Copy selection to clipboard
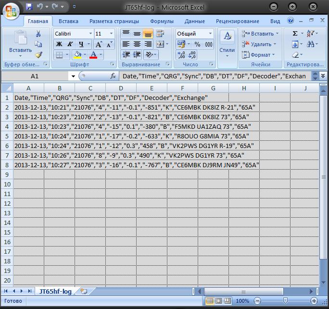This screenshot has width=329, height=309. 38,44
